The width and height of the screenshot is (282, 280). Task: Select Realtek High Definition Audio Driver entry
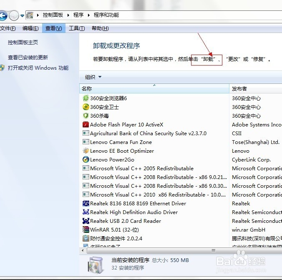[x=134, y=212]
